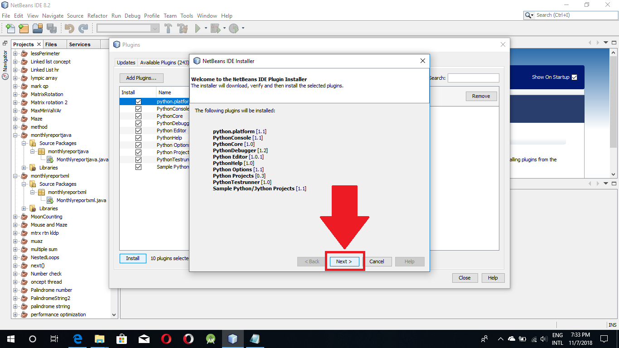
Task: Uncheck the Python Editor Install checkbox
Action: 138,131
